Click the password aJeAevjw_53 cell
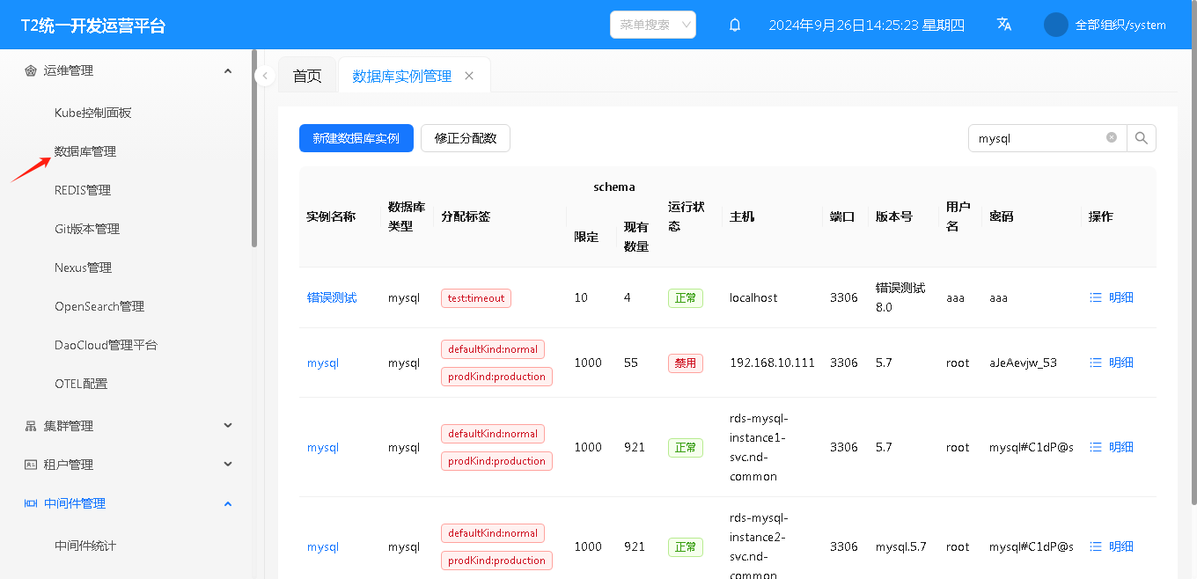1197x579 pixels. pyautogui.click(x=1023, y=363)
